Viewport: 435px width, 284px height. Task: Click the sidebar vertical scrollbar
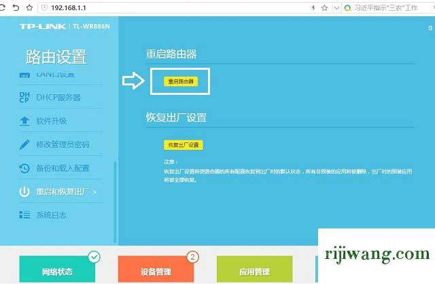coord(115,202)
